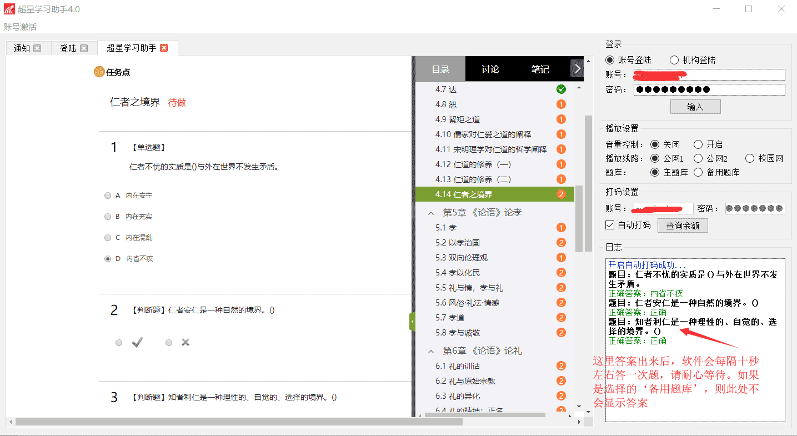Select the 机构登陆 radio button

(x=674, y=60)
